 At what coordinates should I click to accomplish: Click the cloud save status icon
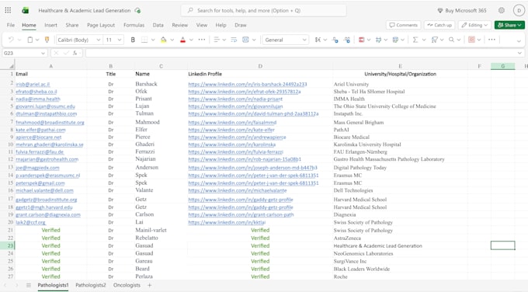coord(137,10)
